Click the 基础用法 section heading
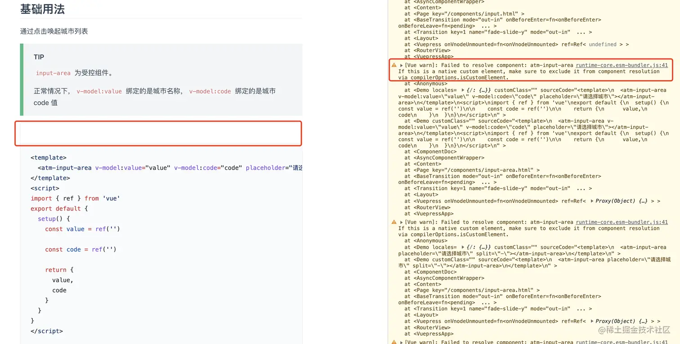This screenshot has height=344, width=680. tap(42, 9)
